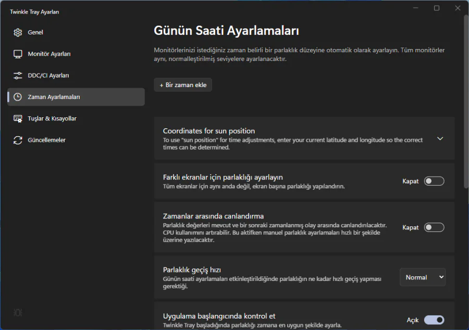Click the dimmed brightness icon in bottom-left corner

click(x=18, y=312)
